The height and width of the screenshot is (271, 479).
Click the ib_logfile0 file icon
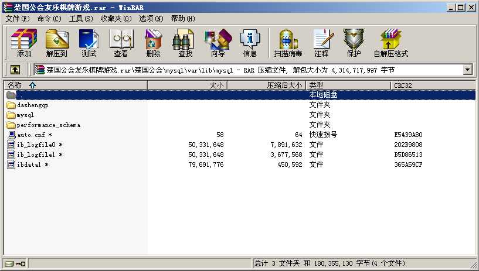tap(11, 145)
